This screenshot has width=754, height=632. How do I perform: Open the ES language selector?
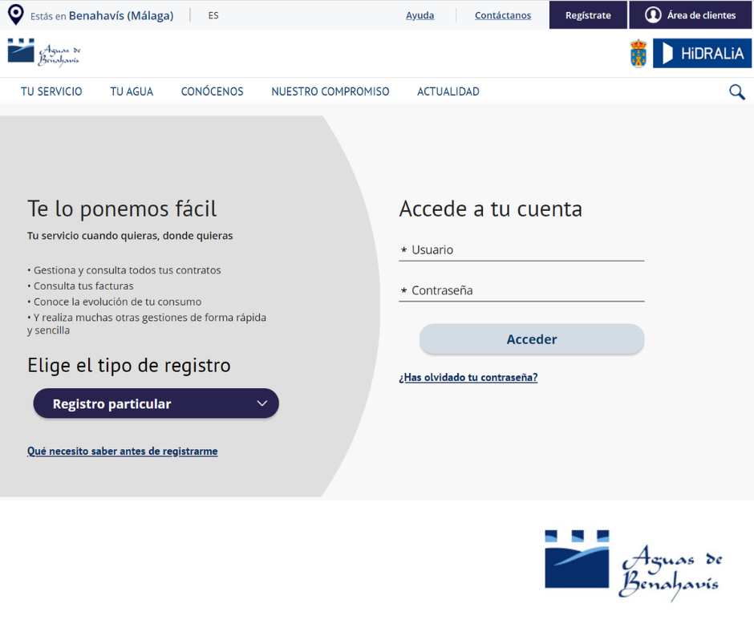click(213, 15)
